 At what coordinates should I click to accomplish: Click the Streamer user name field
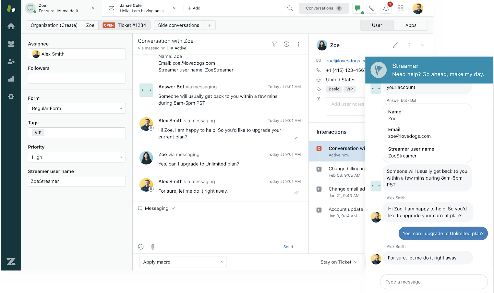[77, 182]
